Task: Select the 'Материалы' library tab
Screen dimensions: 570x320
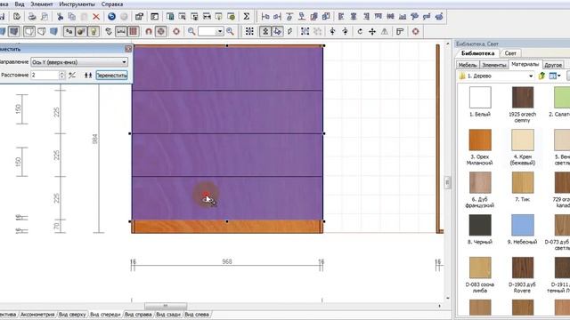Action: pyautogui.click(x=525, y=64)
